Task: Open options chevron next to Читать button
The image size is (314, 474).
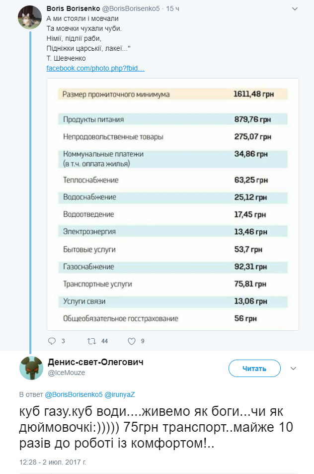Action: point(294,368)
